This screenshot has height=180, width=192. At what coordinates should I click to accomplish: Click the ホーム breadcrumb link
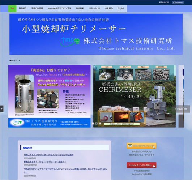click(x=14, y=60)
